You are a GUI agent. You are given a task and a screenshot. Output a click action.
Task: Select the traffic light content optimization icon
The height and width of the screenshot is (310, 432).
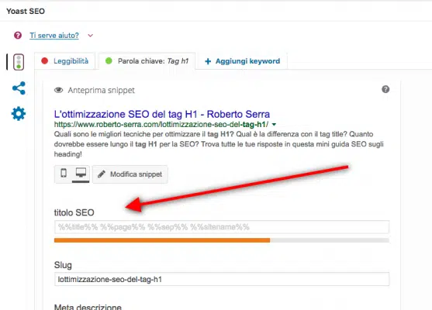[x=19, y=62]
